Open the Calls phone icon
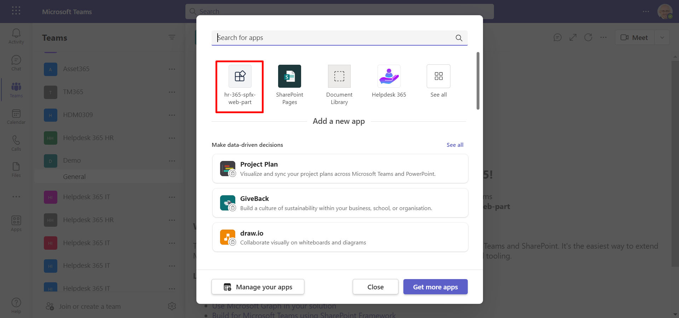This screenshot has width=679, height=318. pyautogui.click(x=16, y=143)
